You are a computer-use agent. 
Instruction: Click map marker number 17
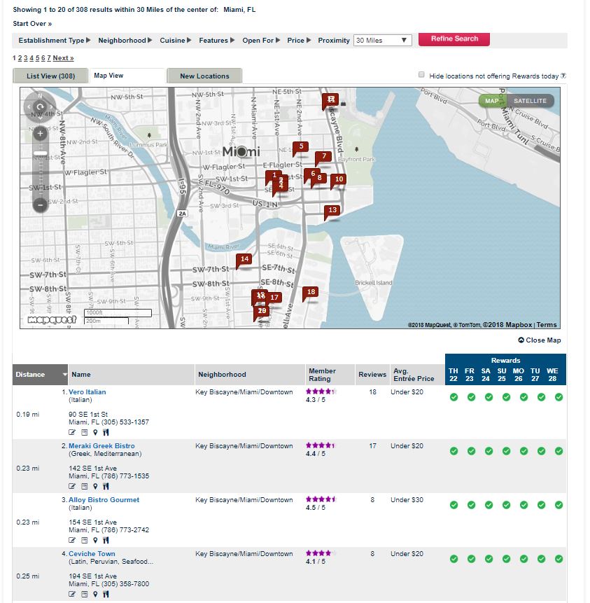[274, 298]
